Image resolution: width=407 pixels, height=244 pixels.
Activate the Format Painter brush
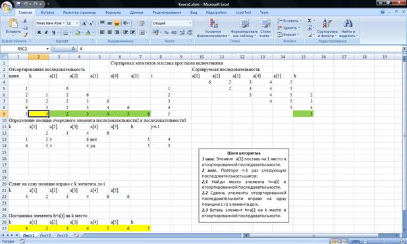[x=25, y=34]
